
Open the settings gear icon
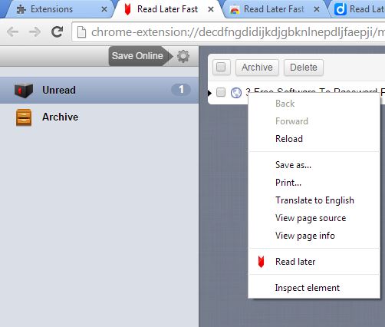click(183, 56)
